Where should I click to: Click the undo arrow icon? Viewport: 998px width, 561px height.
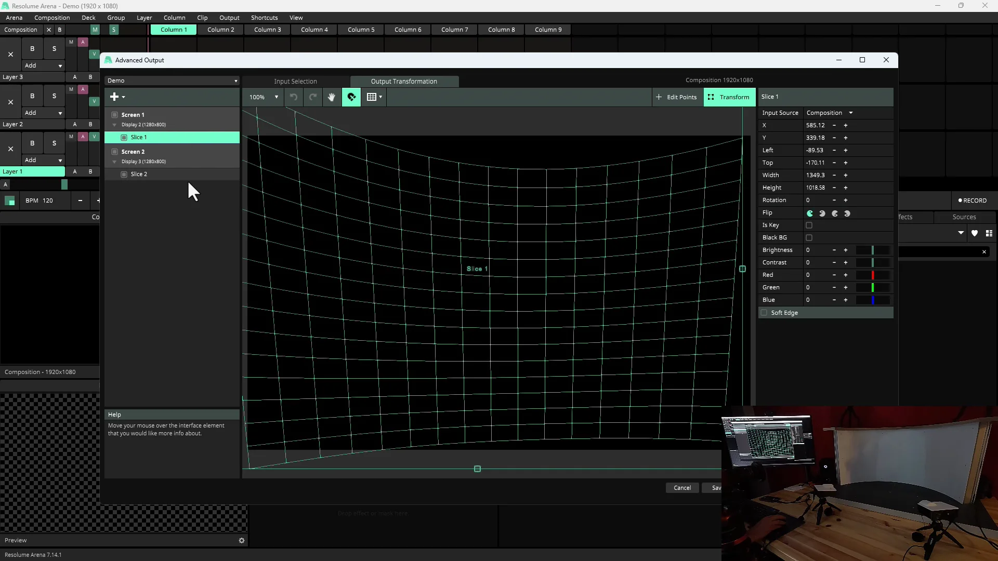[x=293, y=97]
